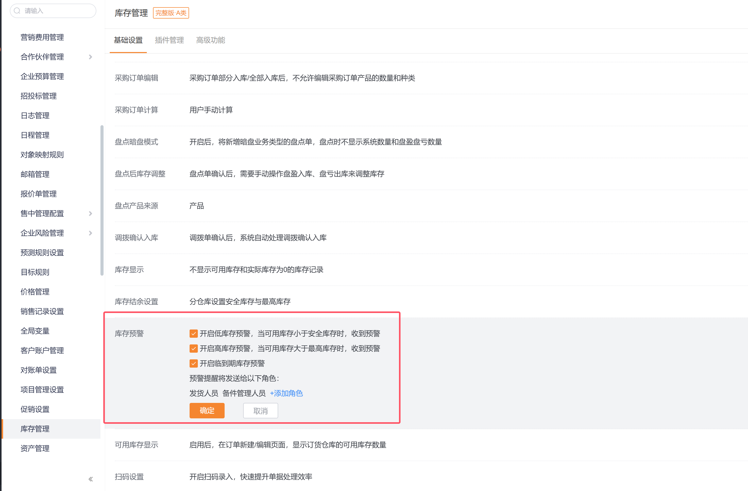The width and height of the screenshot is (748, 491).
Task: Select 基础设置 tab
Action: click(128, 40)
